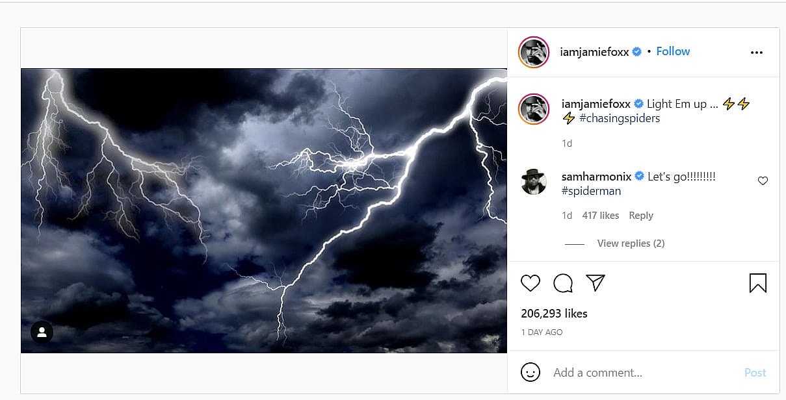The width and height of the screenshot is (786, 400).
Task: View who liked via 206,293 likes
Action: [x=554, y=313]
